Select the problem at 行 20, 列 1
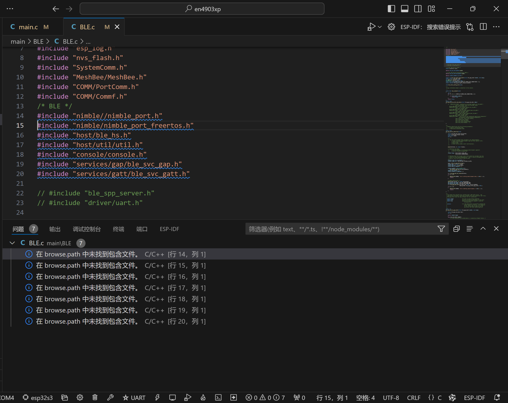Screen dimensions: 508x403 (255, 321)
